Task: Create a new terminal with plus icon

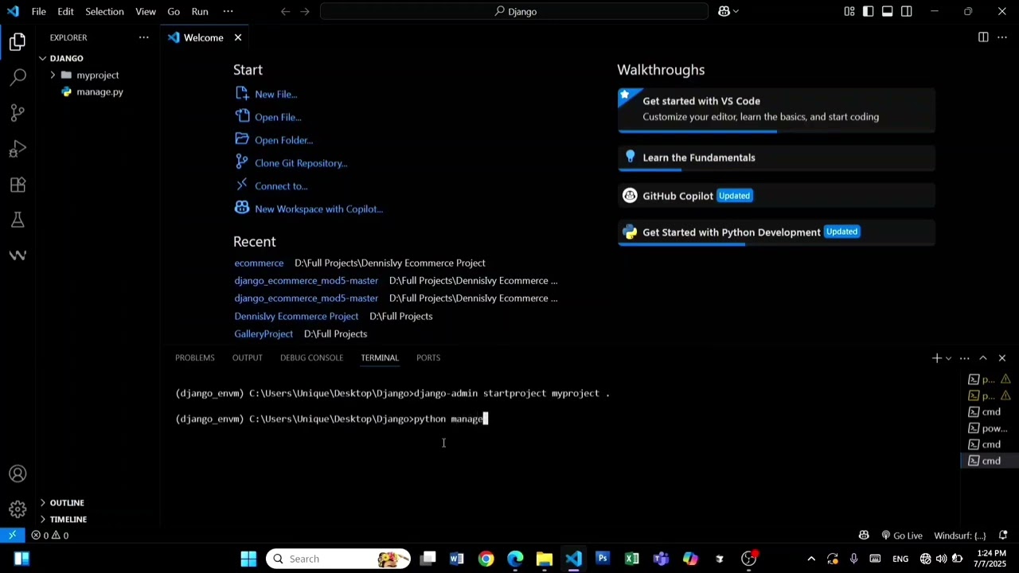Action: click(x=937, y=358)
